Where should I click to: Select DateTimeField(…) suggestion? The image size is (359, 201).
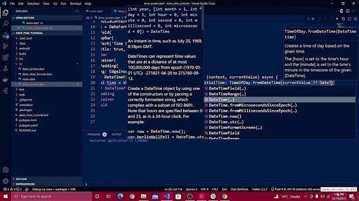tap(280, 88)
